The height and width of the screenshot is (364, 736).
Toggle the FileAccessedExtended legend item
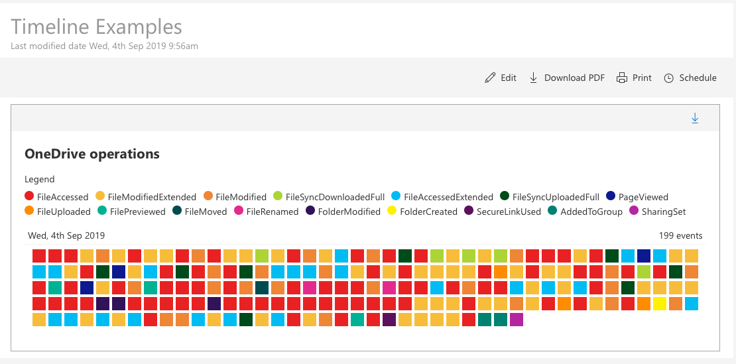pos(443,197)
